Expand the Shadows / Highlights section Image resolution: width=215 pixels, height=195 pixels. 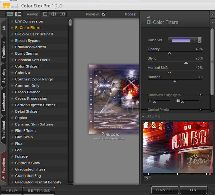coord(201,95)
